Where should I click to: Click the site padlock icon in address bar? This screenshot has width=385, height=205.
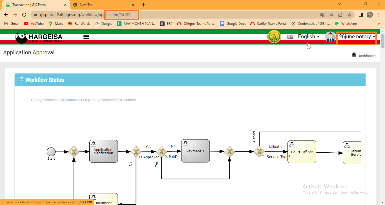coord(36,15)
